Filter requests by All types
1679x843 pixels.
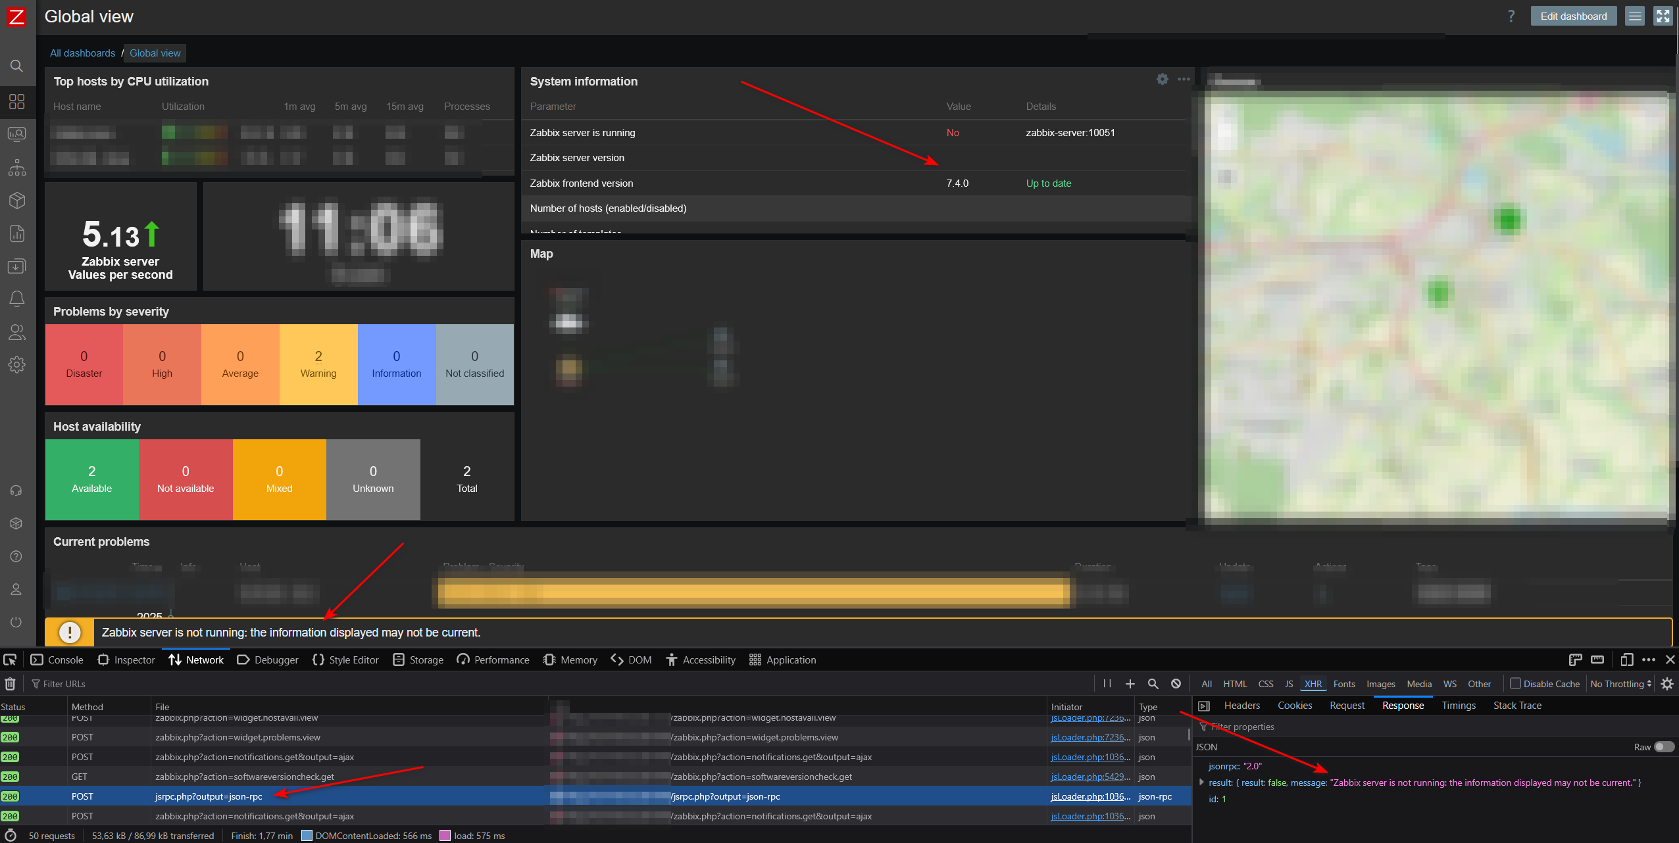(x=1207, y=684)
